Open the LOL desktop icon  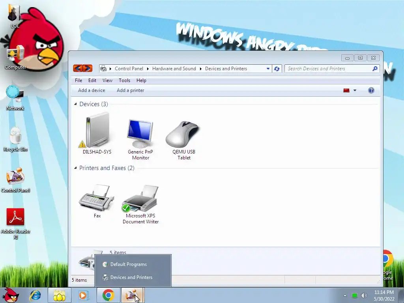pos(14,15)
